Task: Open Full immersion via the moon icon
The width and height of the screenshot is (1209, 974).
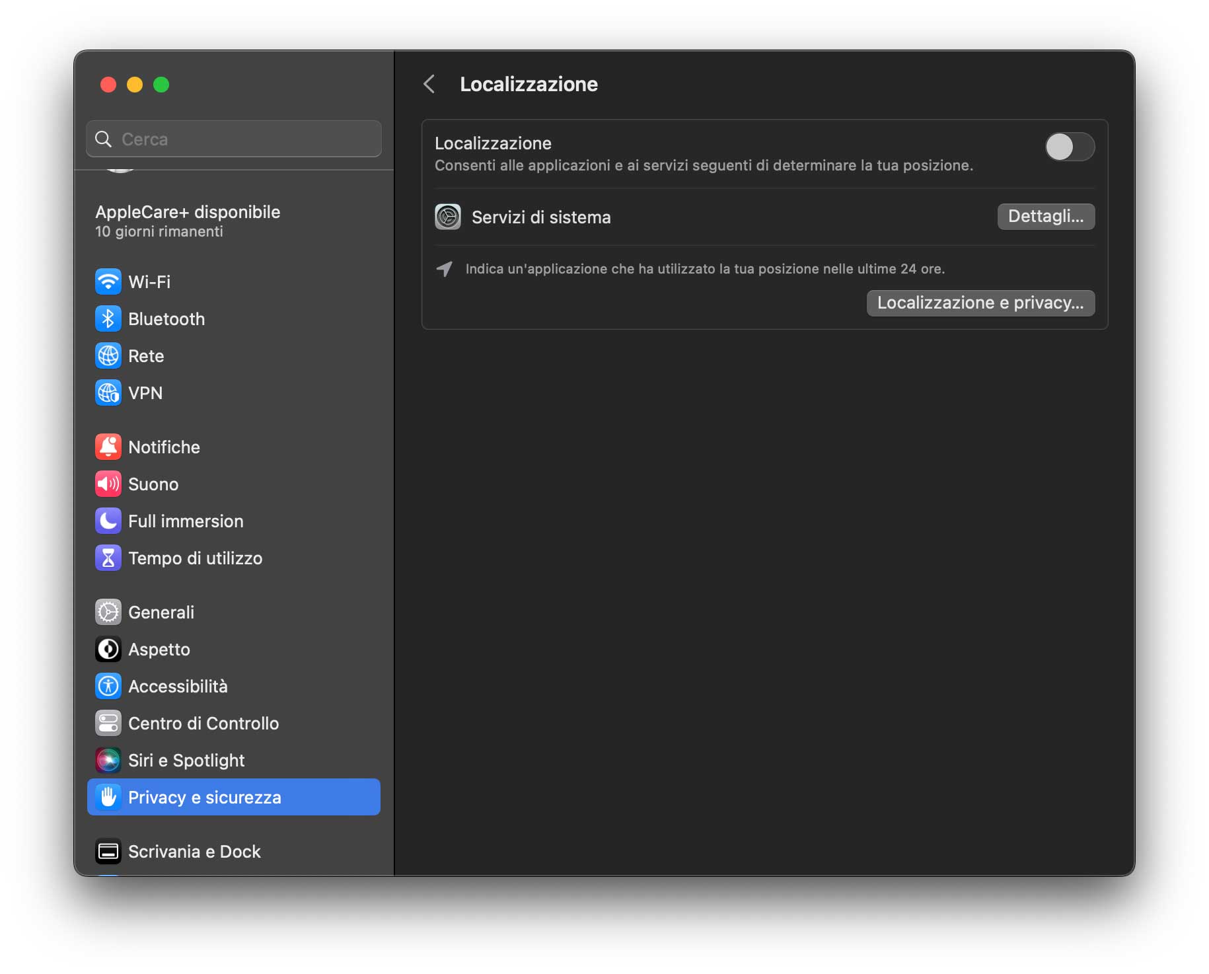Action: click(x=108, y=521)
